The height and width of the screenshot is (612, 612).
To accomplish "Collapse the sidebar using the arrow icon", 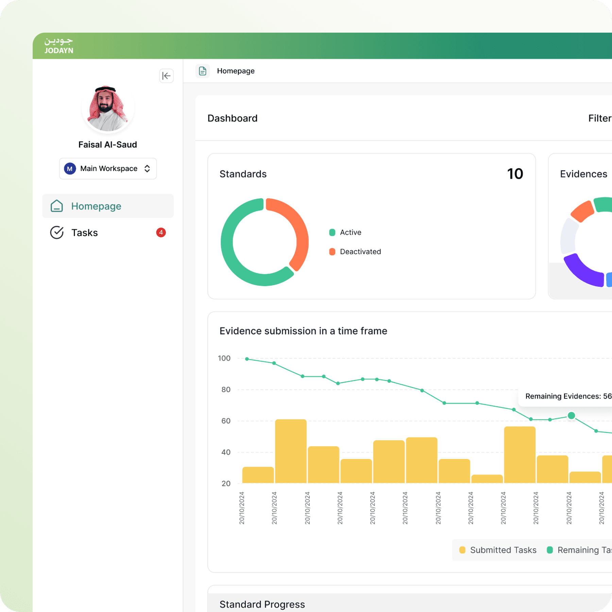I will pos(166,76).
